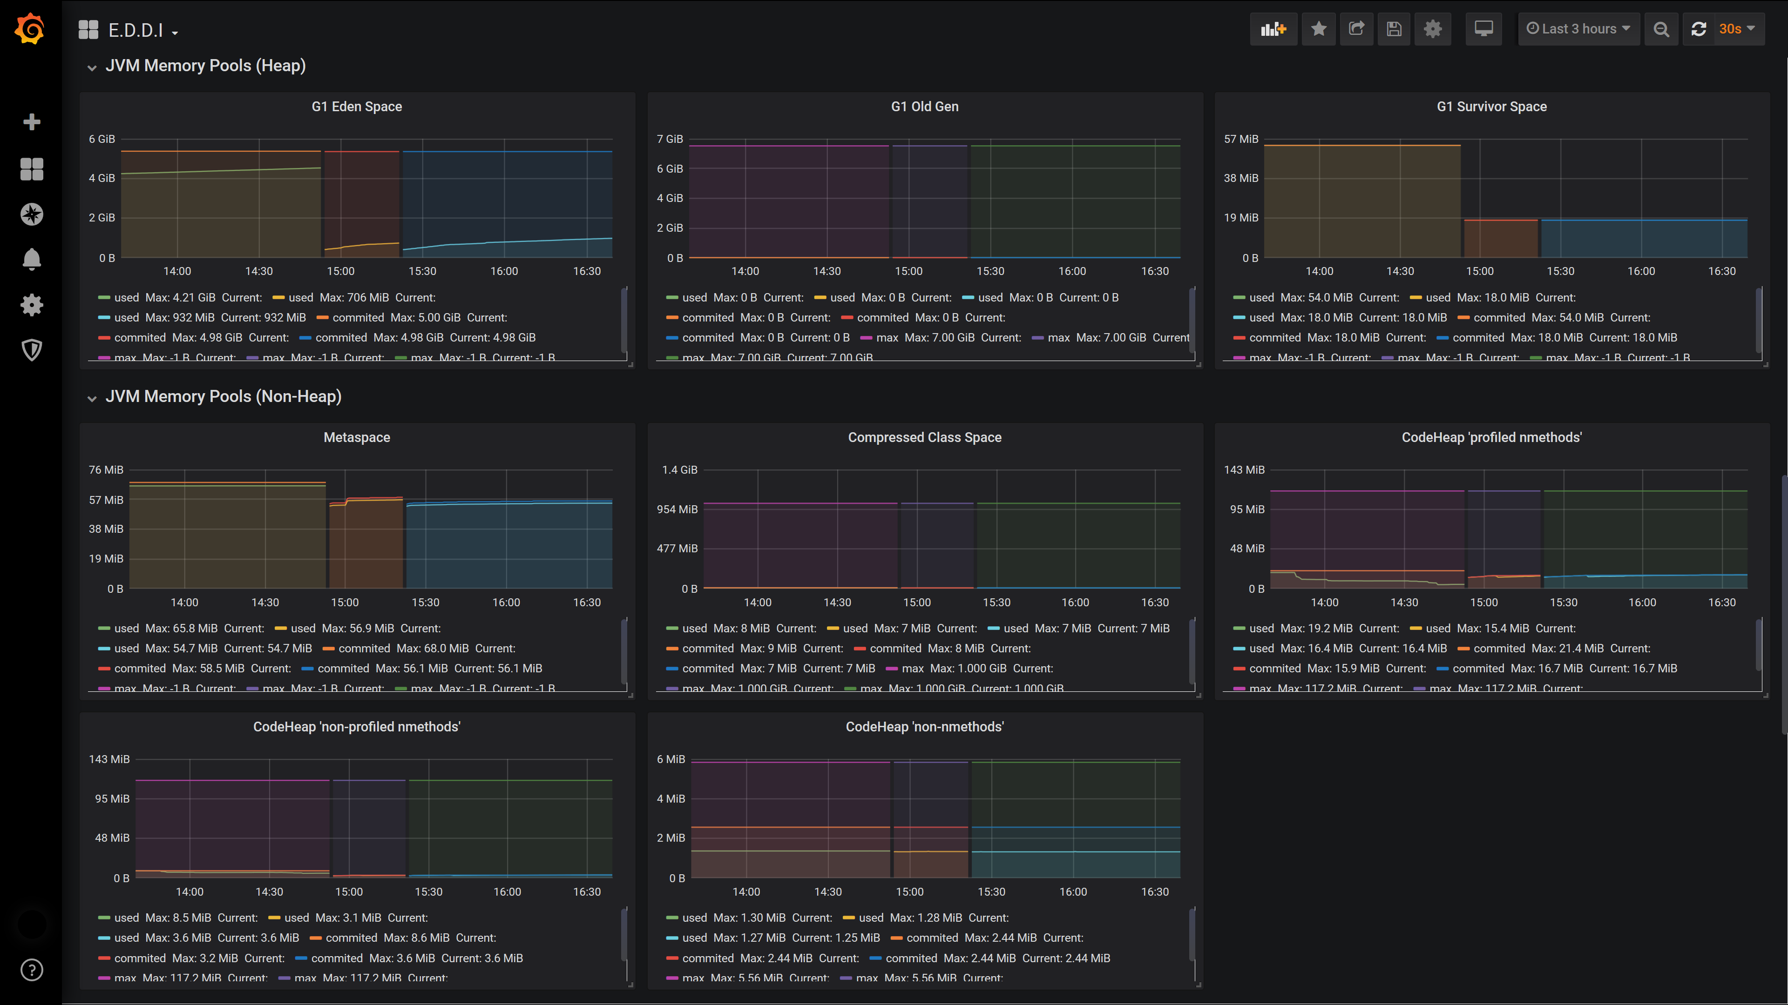The height and width of the screenshot is (1005, 1788).
Task: Cycle view mode with monitor icon
Action: pyautogui.click(x=1483, y=29)
